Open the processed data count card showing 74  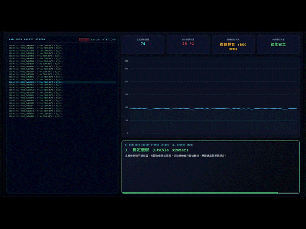pyautogui.click(x=143, y=45)
